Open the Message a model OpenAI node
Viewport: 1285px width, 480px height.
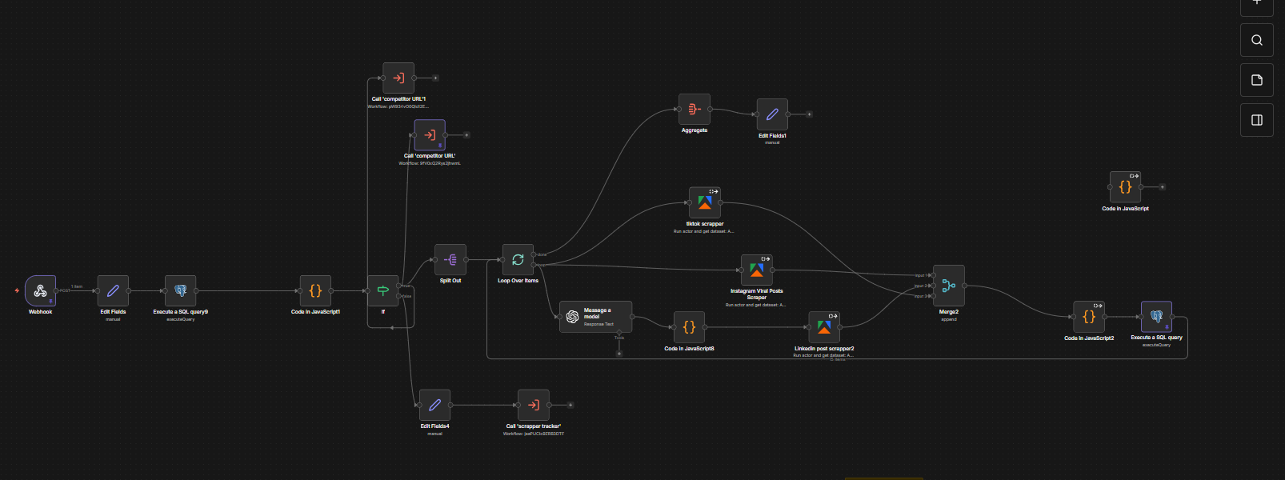[596, 317]
